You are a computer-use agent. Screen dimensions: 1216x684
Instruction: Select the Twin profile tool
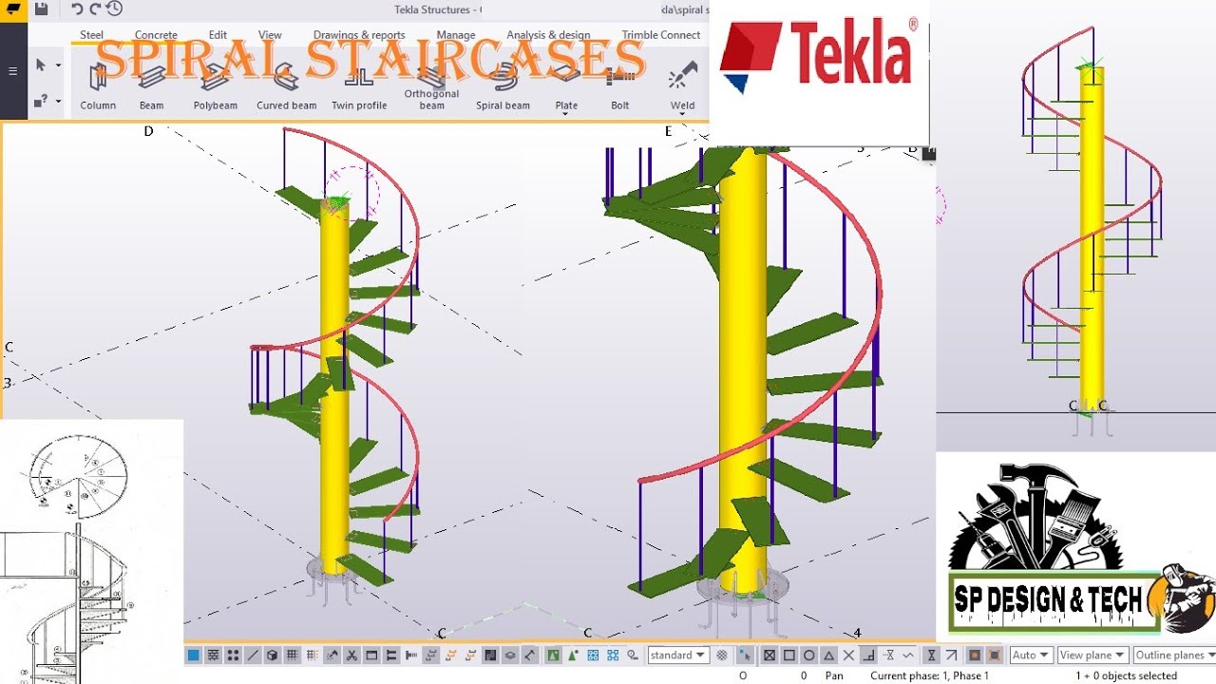[x=359, y=87]
